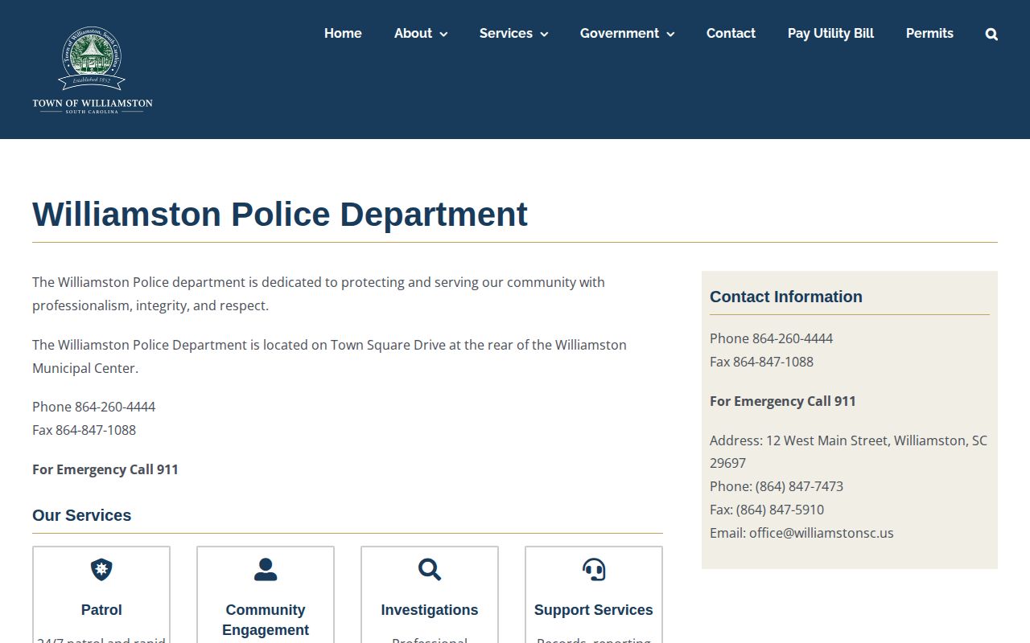Click the Community Engagement person icon
Screen dimensions: 1030x643
click(x=266, y=570)
